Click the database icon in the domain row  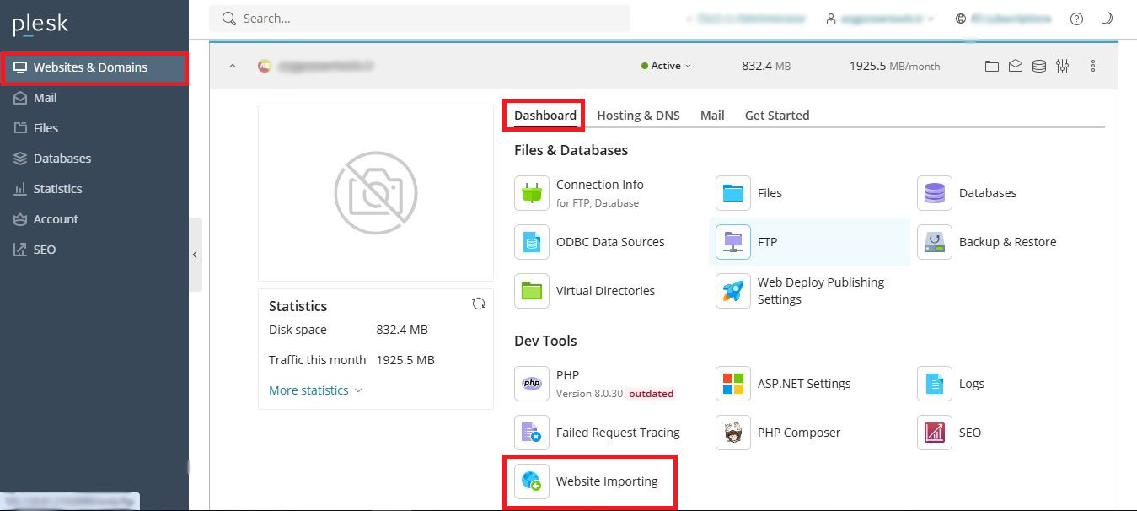1039,66
